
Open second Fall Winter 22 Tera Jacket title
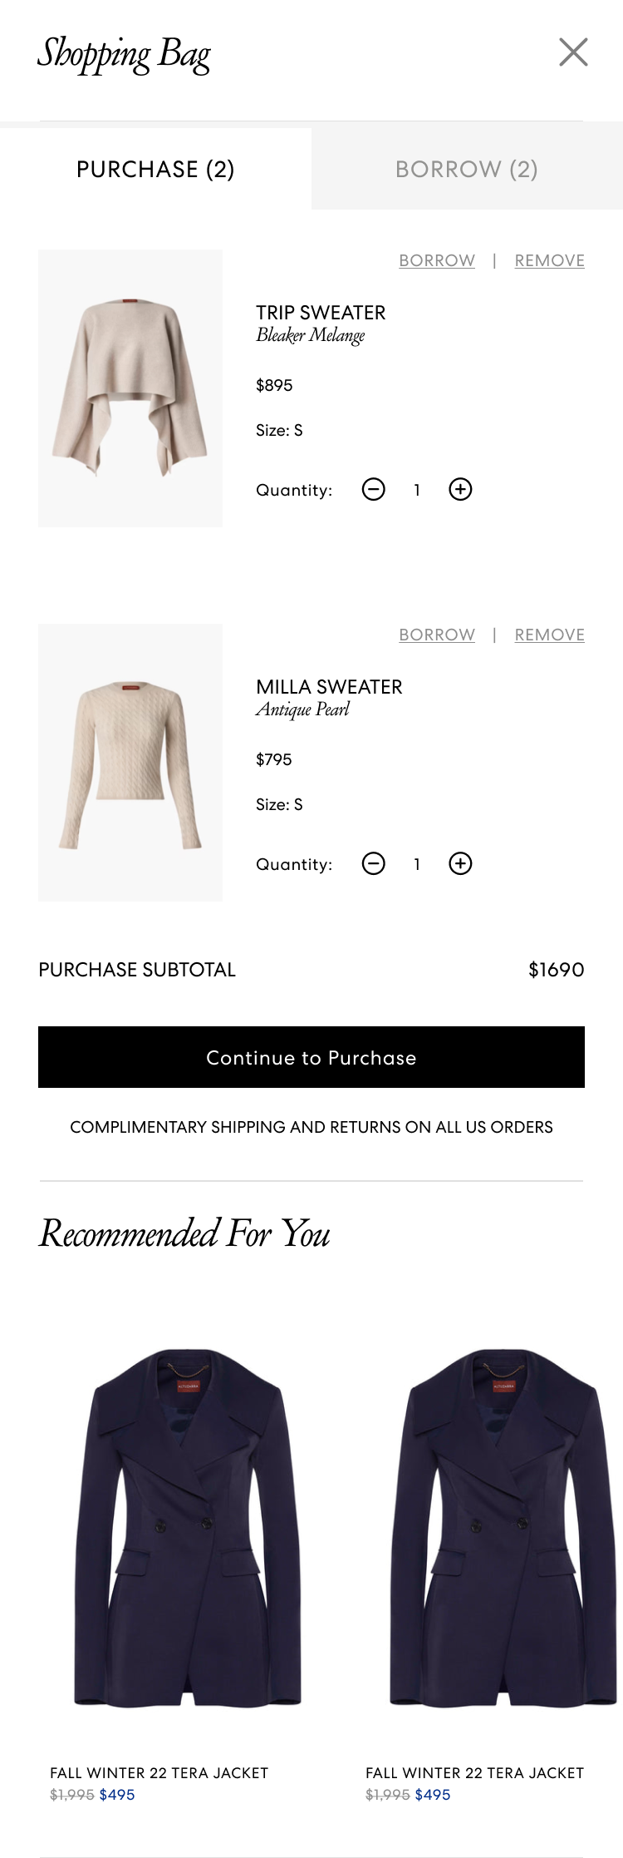pos(474,1773)
